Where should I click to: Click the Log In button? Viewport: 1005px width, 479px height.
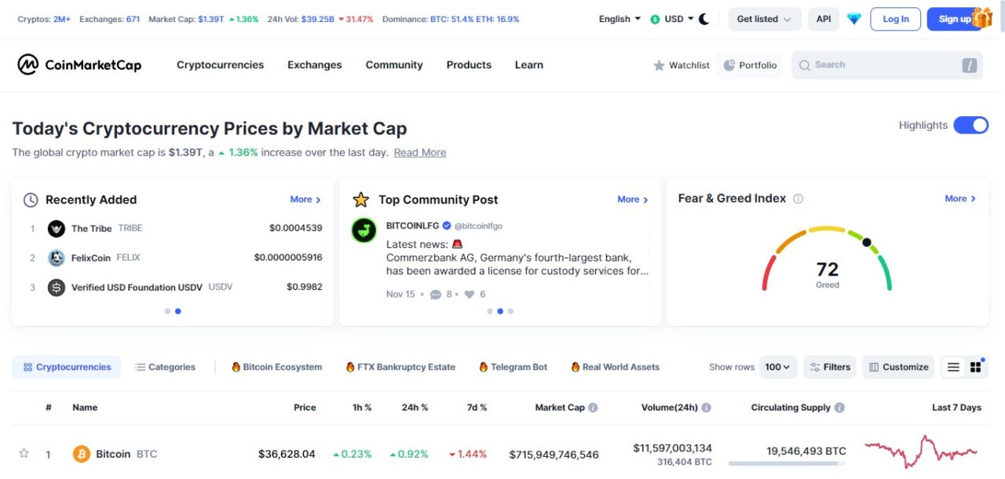click(x=896, y=19)
